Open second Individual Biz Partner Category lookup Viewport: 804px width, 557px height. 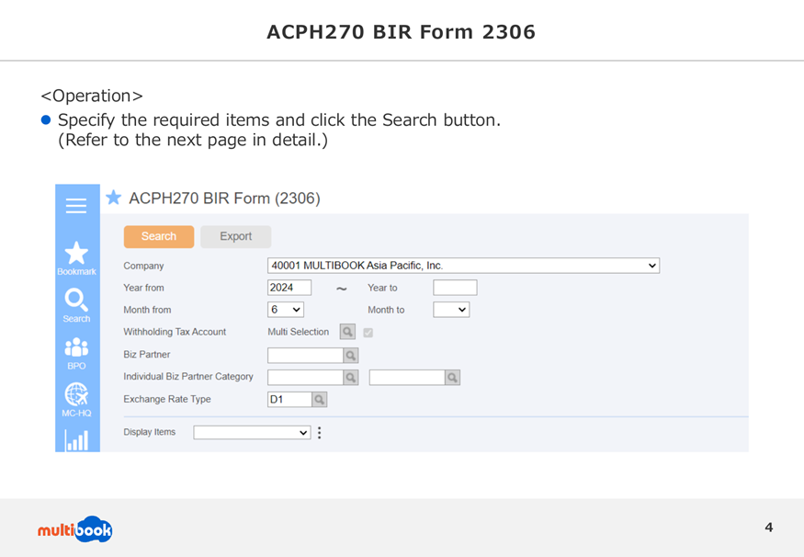click(x=452, y=378)
